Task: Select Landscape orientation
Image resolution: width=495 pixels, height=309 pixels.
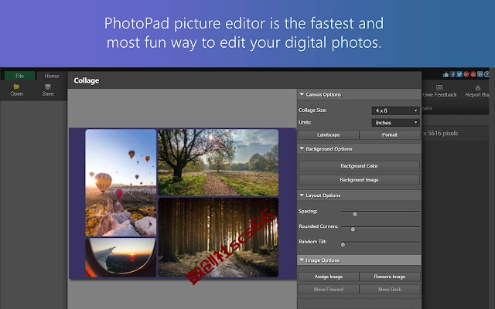Action: tap(328, 135)
